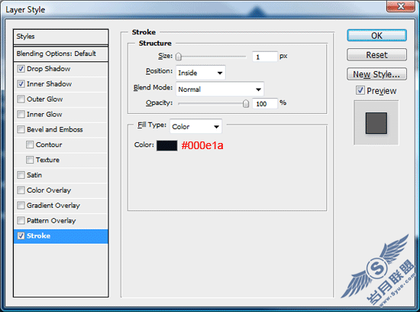Viewport: 420px width, 312px height.
Task: Toggle the Drop Shadow checkbox
Action: point(21,69)
